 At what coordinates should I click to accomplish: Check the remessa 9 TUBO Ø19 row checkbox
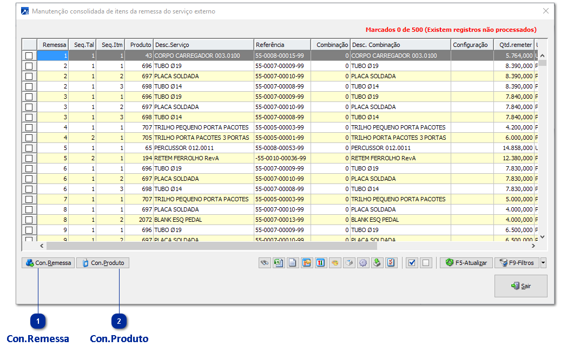click(29, 230)
